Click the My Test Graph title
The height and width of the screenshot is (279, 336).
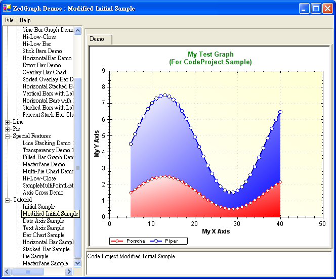211,58
